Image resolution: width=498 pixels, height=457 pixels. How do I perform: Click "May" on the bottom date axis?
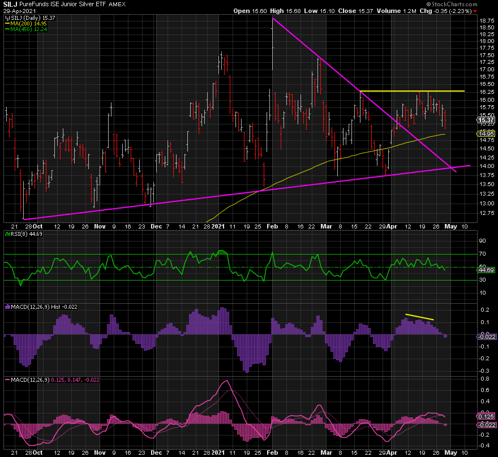(450, 453)
